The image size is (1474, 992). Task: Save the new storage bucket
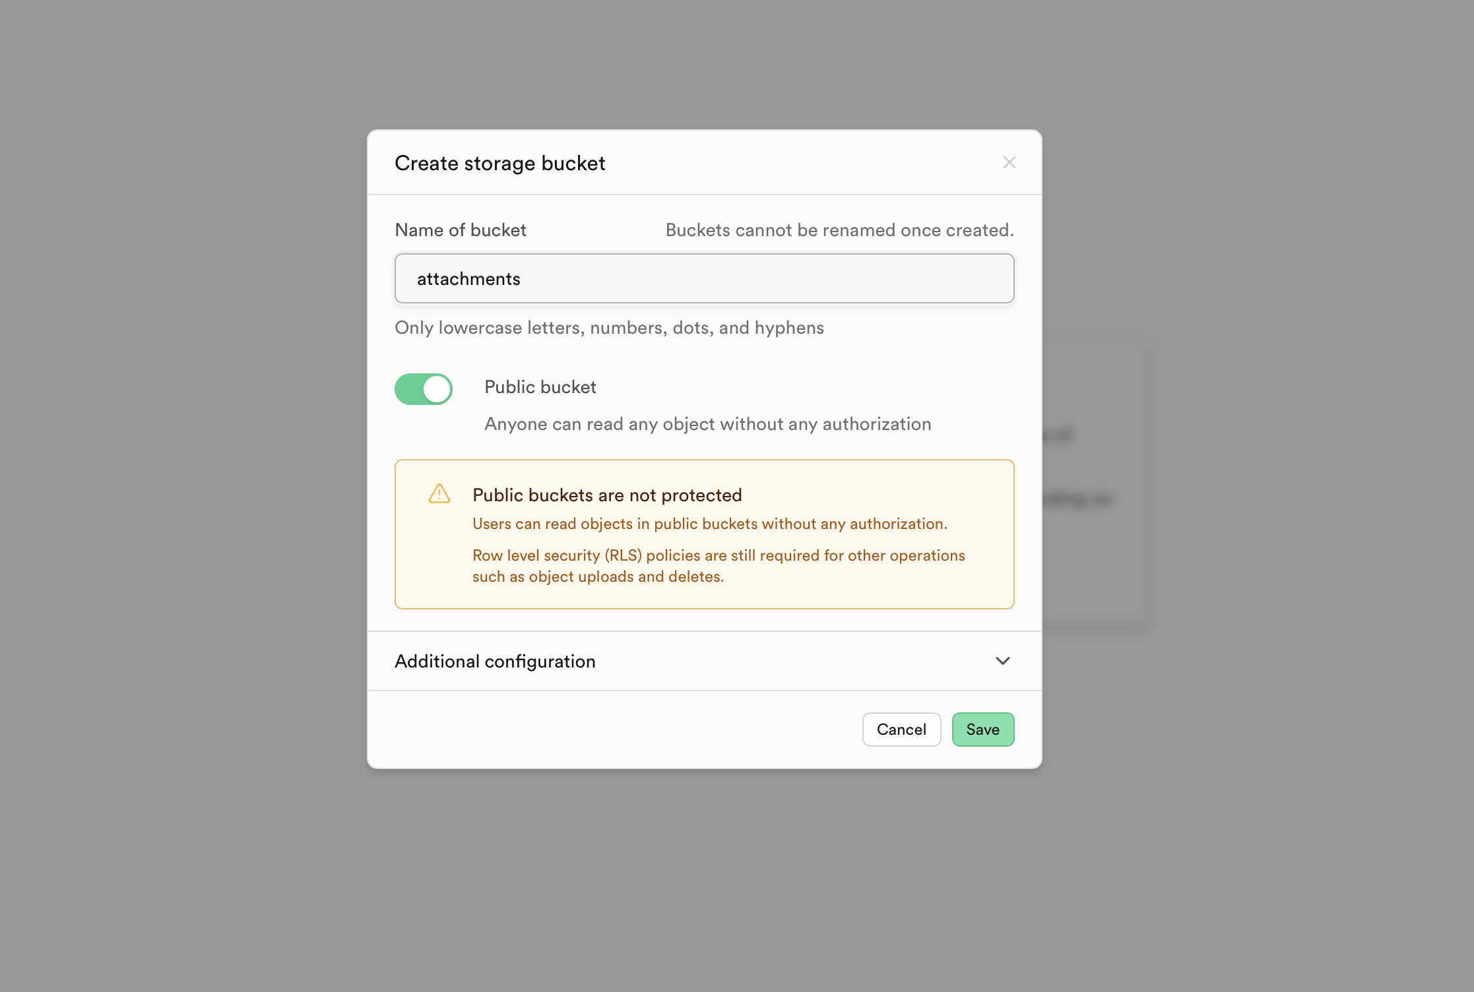point(983,729)
